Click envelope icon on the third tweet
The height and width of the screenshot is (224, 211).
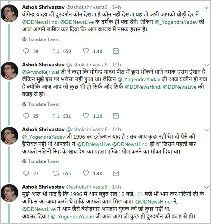pos(116,173)
